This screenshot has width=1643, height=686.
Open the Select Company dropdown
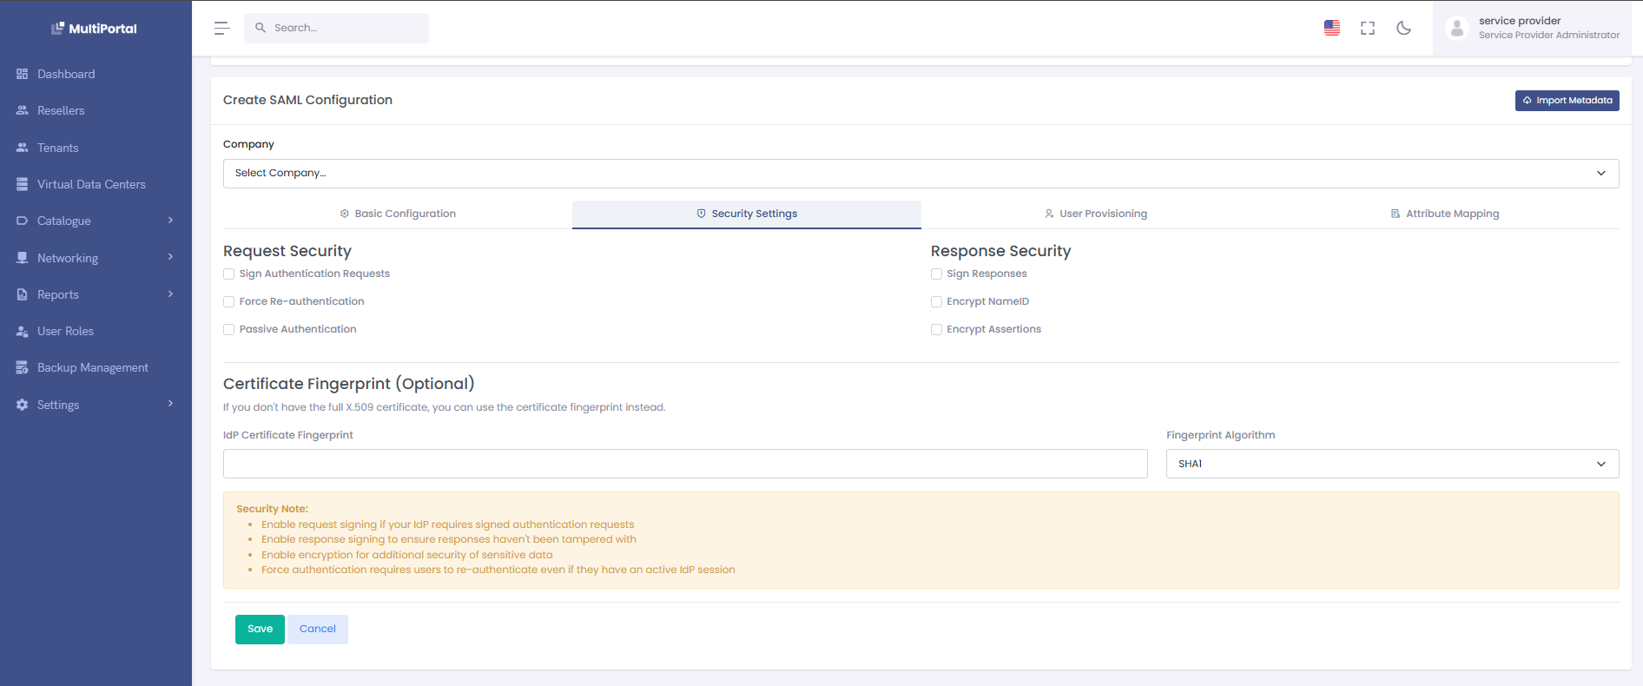(x=920, y=173)
